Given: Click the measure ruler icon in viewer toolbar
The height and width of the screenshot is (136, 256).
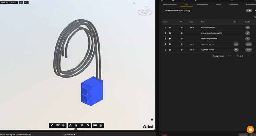Looking at the screenshot, I should pyautogui.click(x=95, y=125).
